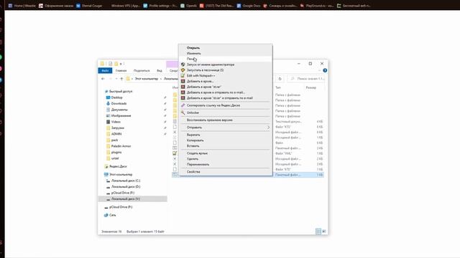Refresh the current folder view

280,79
